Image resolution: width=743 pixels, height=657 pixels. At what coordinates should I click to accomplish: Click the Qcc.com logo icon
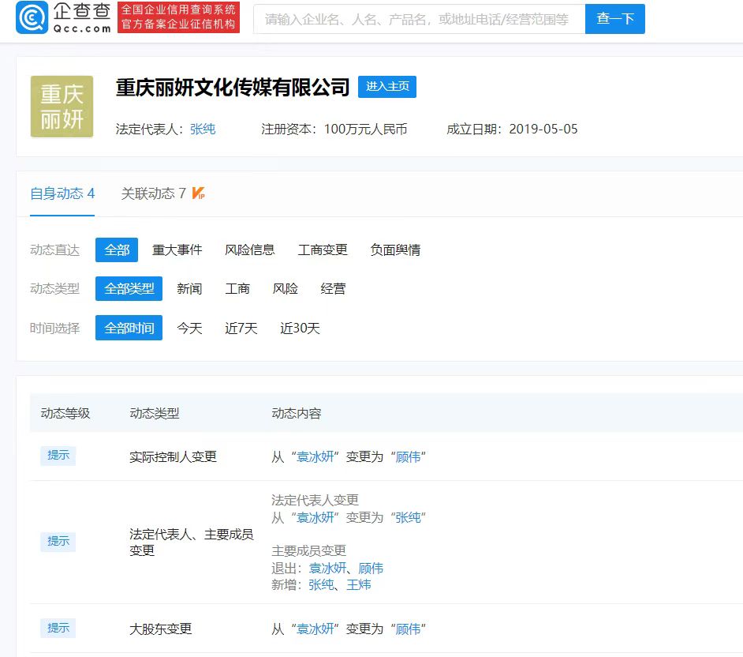click(x=32, y=18)
